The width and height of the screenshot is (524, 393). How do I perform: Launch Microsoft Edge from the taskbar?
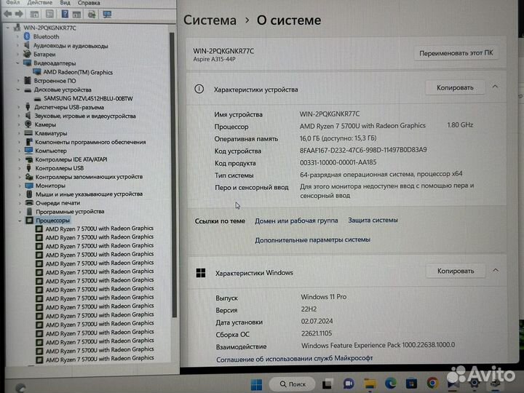390,384
